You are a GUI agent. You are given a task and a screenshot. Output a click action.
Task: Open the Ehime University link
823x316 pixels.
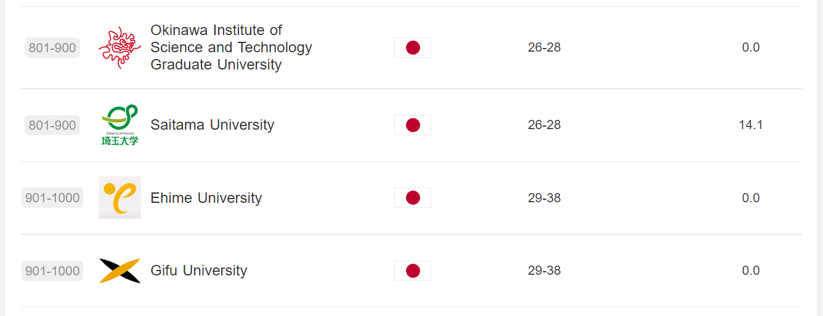tap(206, 198)
